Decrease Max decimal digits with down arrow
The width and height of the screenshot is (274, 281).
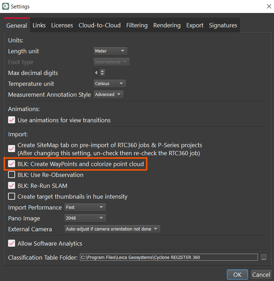[102, 75]
